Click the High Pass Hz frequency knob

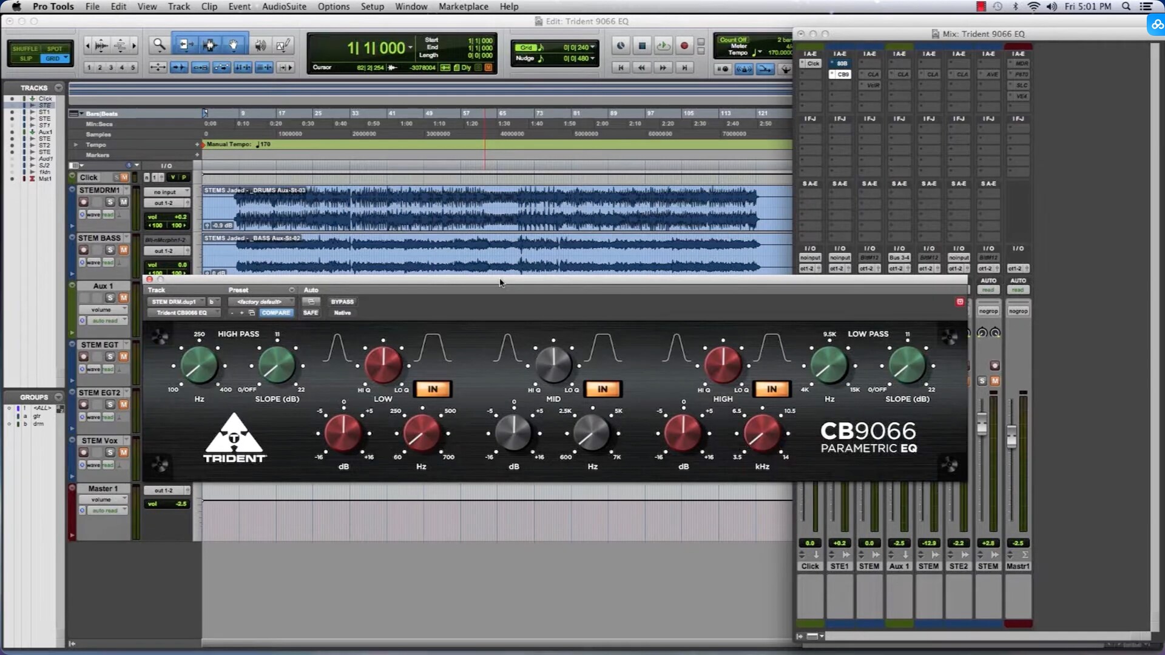point(199,366)
